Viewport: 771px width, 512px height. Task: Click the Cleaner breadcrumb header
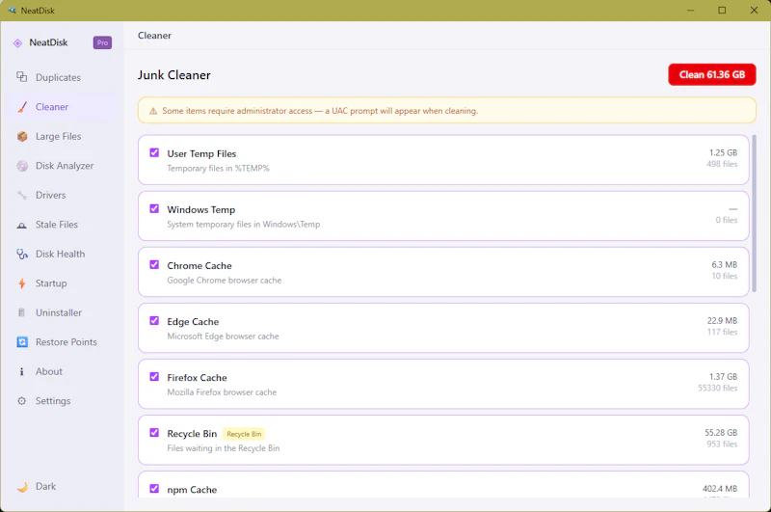pyautogui.click(x=154, y=36)
